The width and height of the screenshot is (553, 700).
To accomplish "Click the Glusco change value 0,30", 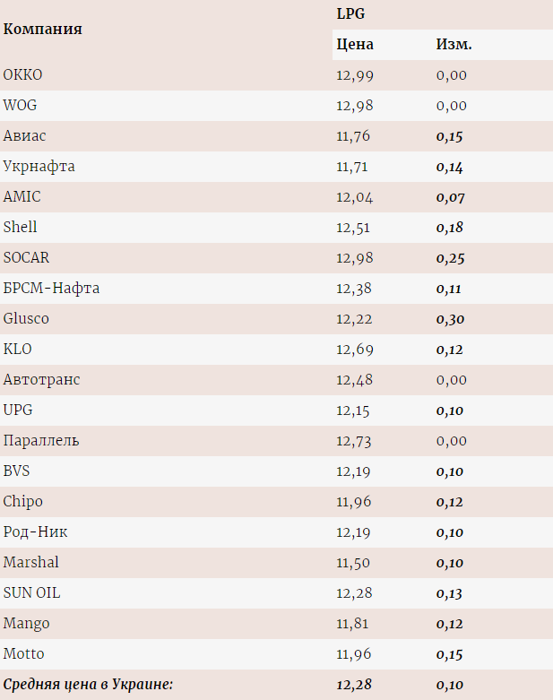I will 450,319.
